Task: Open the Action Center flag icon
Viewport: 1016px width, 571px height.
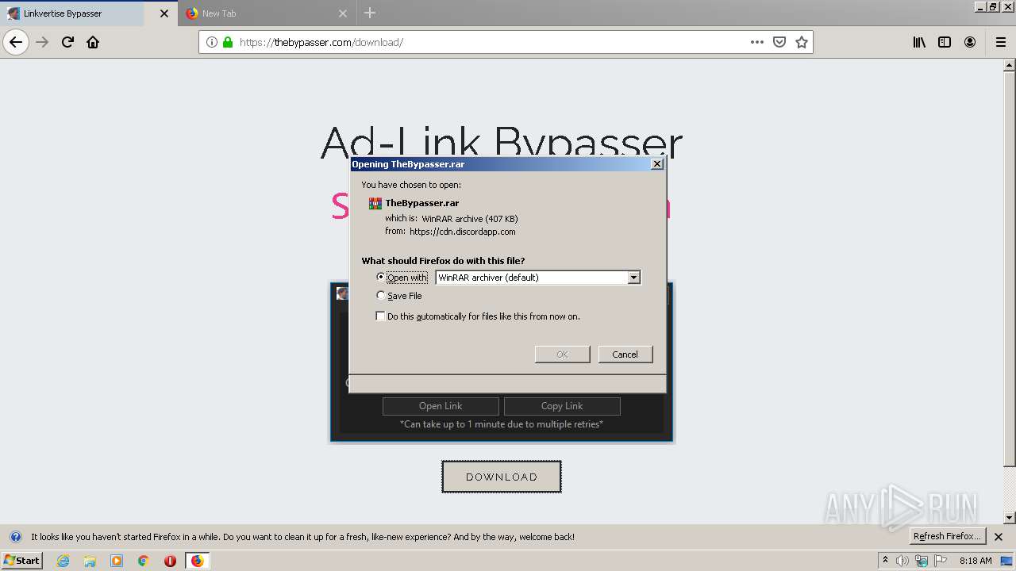Action: click(x=941, y=561)
